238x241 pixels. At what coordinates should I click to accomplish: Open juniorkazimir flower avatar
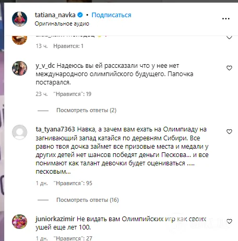tap(19, 222)
